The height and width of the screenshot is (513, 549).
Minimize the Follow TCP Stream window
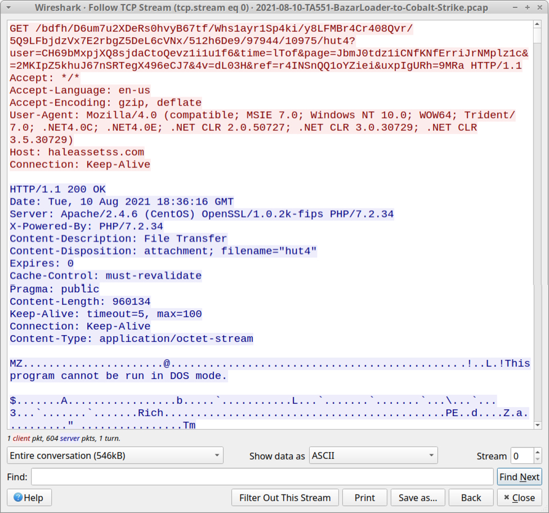(515, 7)
